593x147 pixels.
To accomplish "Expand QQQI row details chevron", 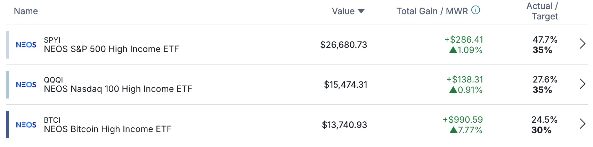I will pyautogui.click(x=583, y=84).
